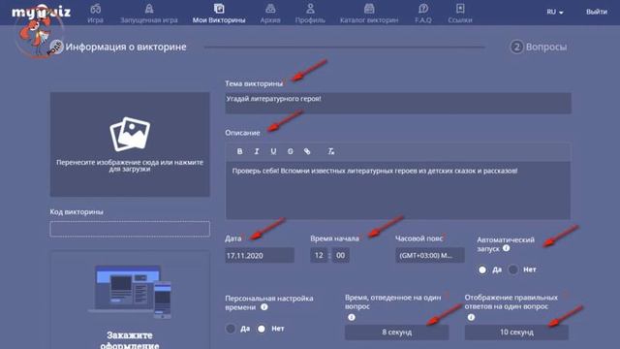Viewport: 620px width, 349px height.
Task: Click the Код викторины input field
Action: click(130, 229)
